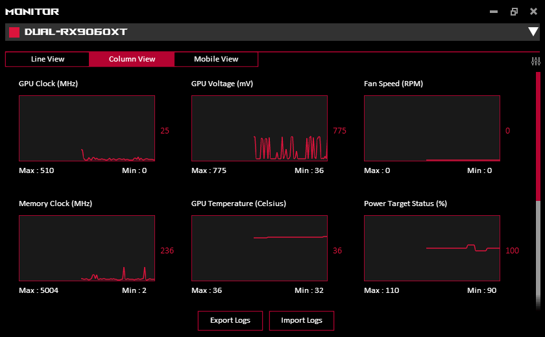The height and width of the screenshot is (337, 545).
Task: Click the Max : 5004 readout
Action: point(38,290)
